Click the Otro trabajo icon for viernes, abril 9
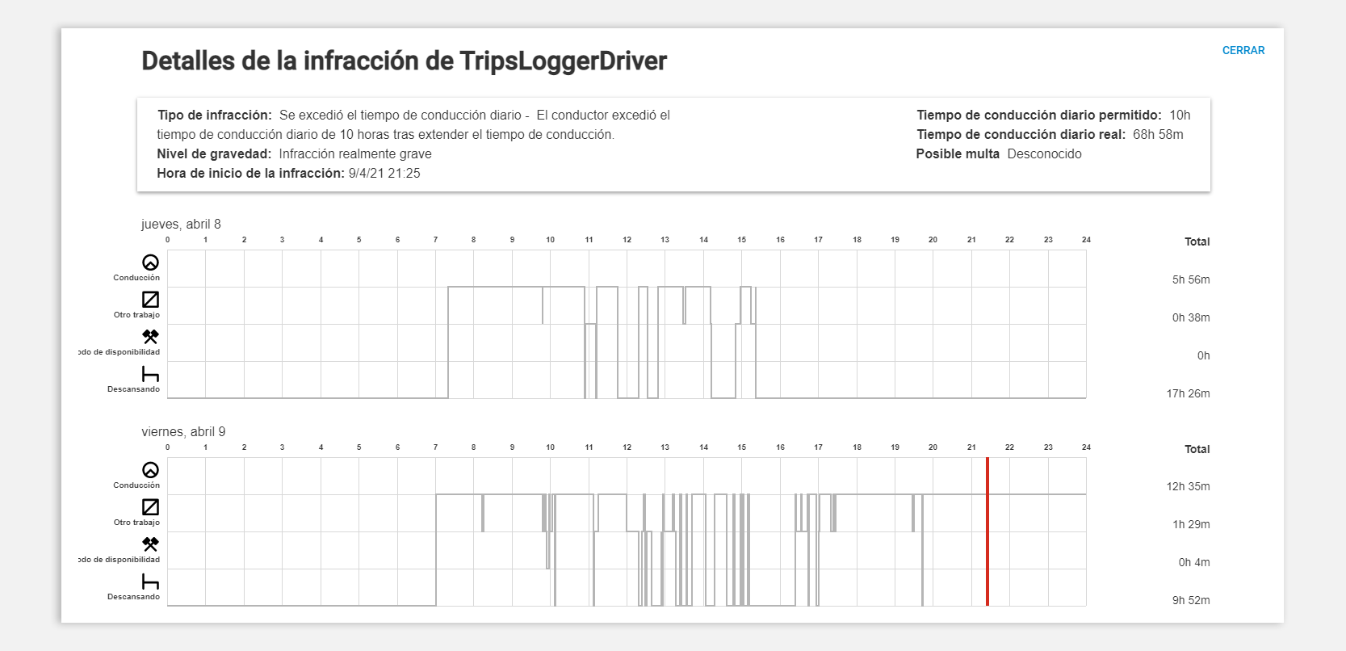The height and width of the screenshot is (651, 1346). [150, 507]
